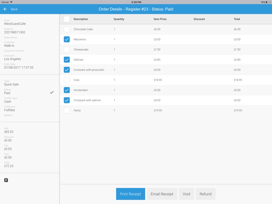This screenshot has width=272, height=204.
Task: Select Croissant with salmon text
Action: pos(87,100)
